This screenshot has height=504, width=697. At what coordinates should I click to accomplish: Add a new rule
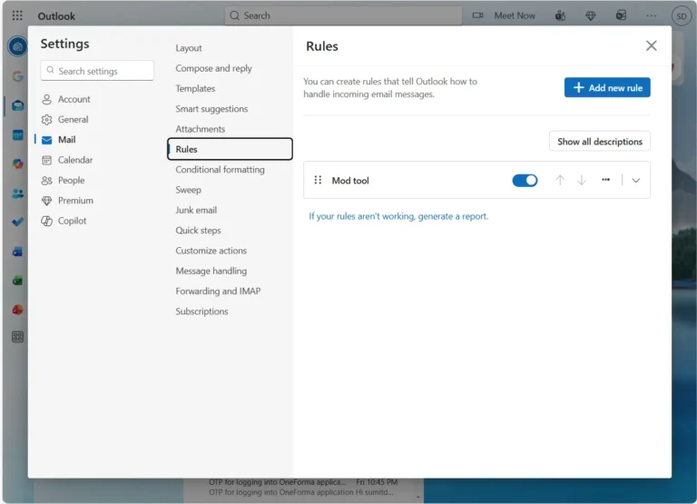pos(607,87)
